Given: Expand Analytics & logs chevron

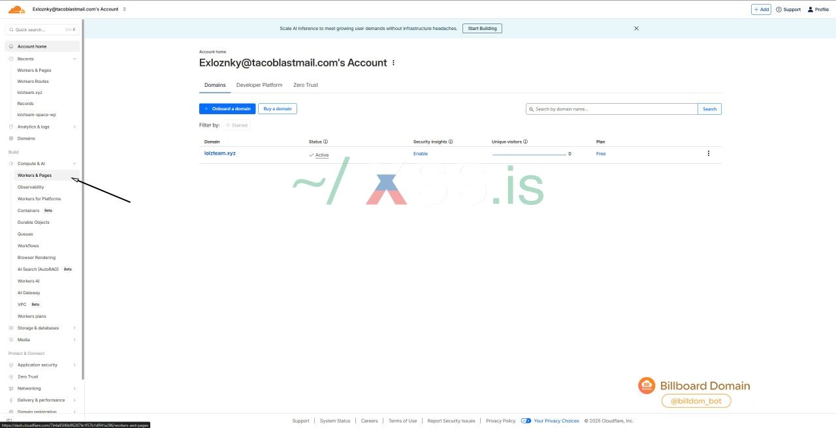Looking at the screenshot, I should click(x=74, y=127).
